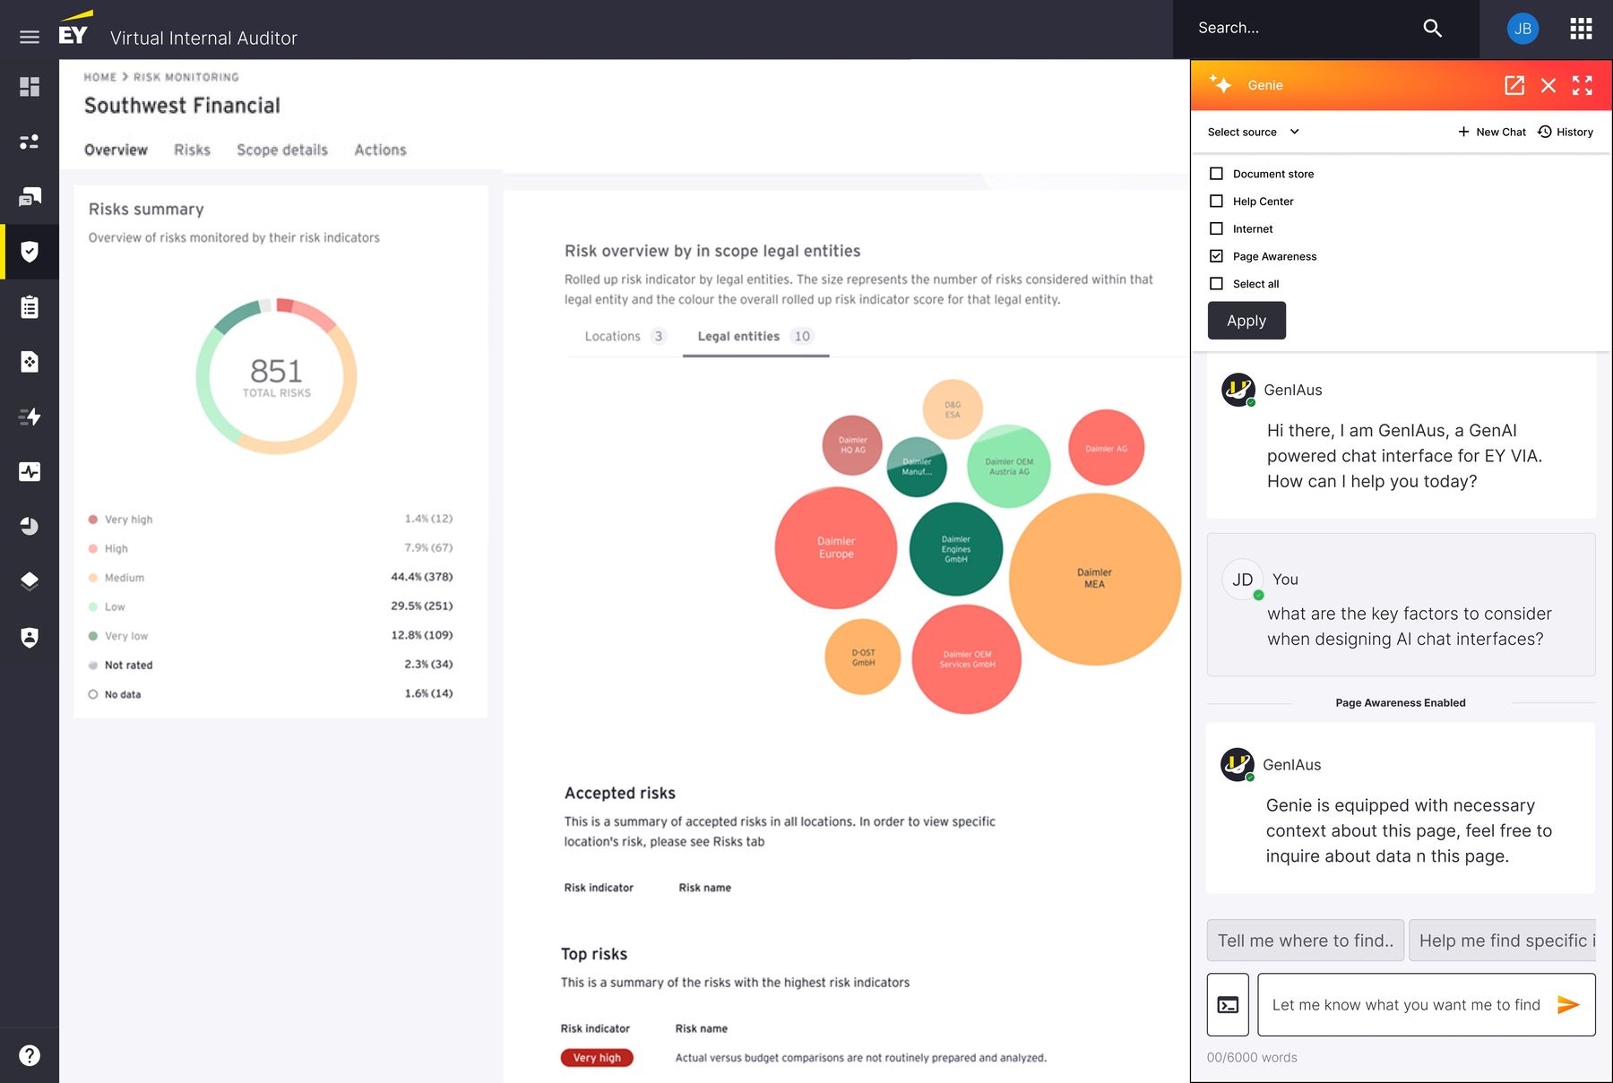1613x1083 pixels.
Task: Open the document dice sidebar icon
Action: pos(30,362)
